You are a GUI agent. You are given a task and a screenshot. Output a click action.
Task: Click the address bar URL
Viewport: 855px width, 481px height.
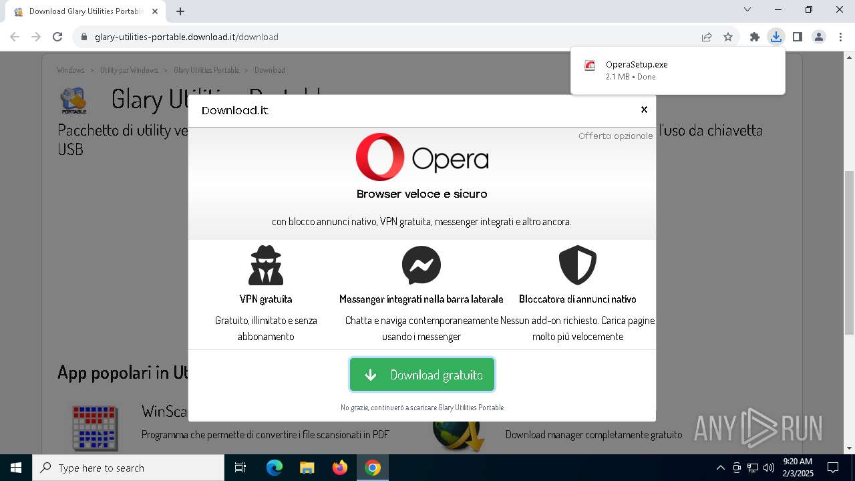click(186, 37)
